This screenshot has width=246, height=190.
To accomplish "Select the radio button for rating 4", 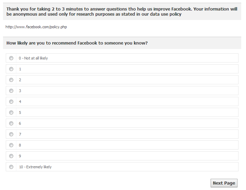I will tap(11, 102).
